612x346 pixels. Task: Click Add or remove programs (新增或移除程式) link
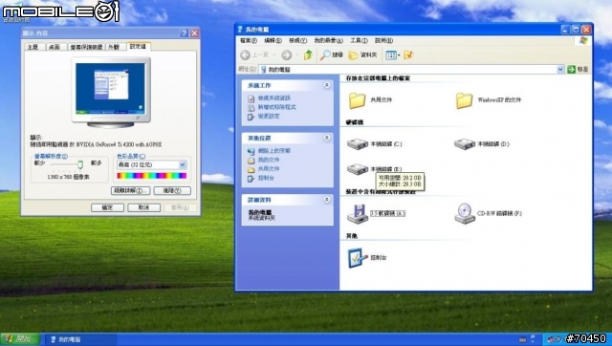276,107
